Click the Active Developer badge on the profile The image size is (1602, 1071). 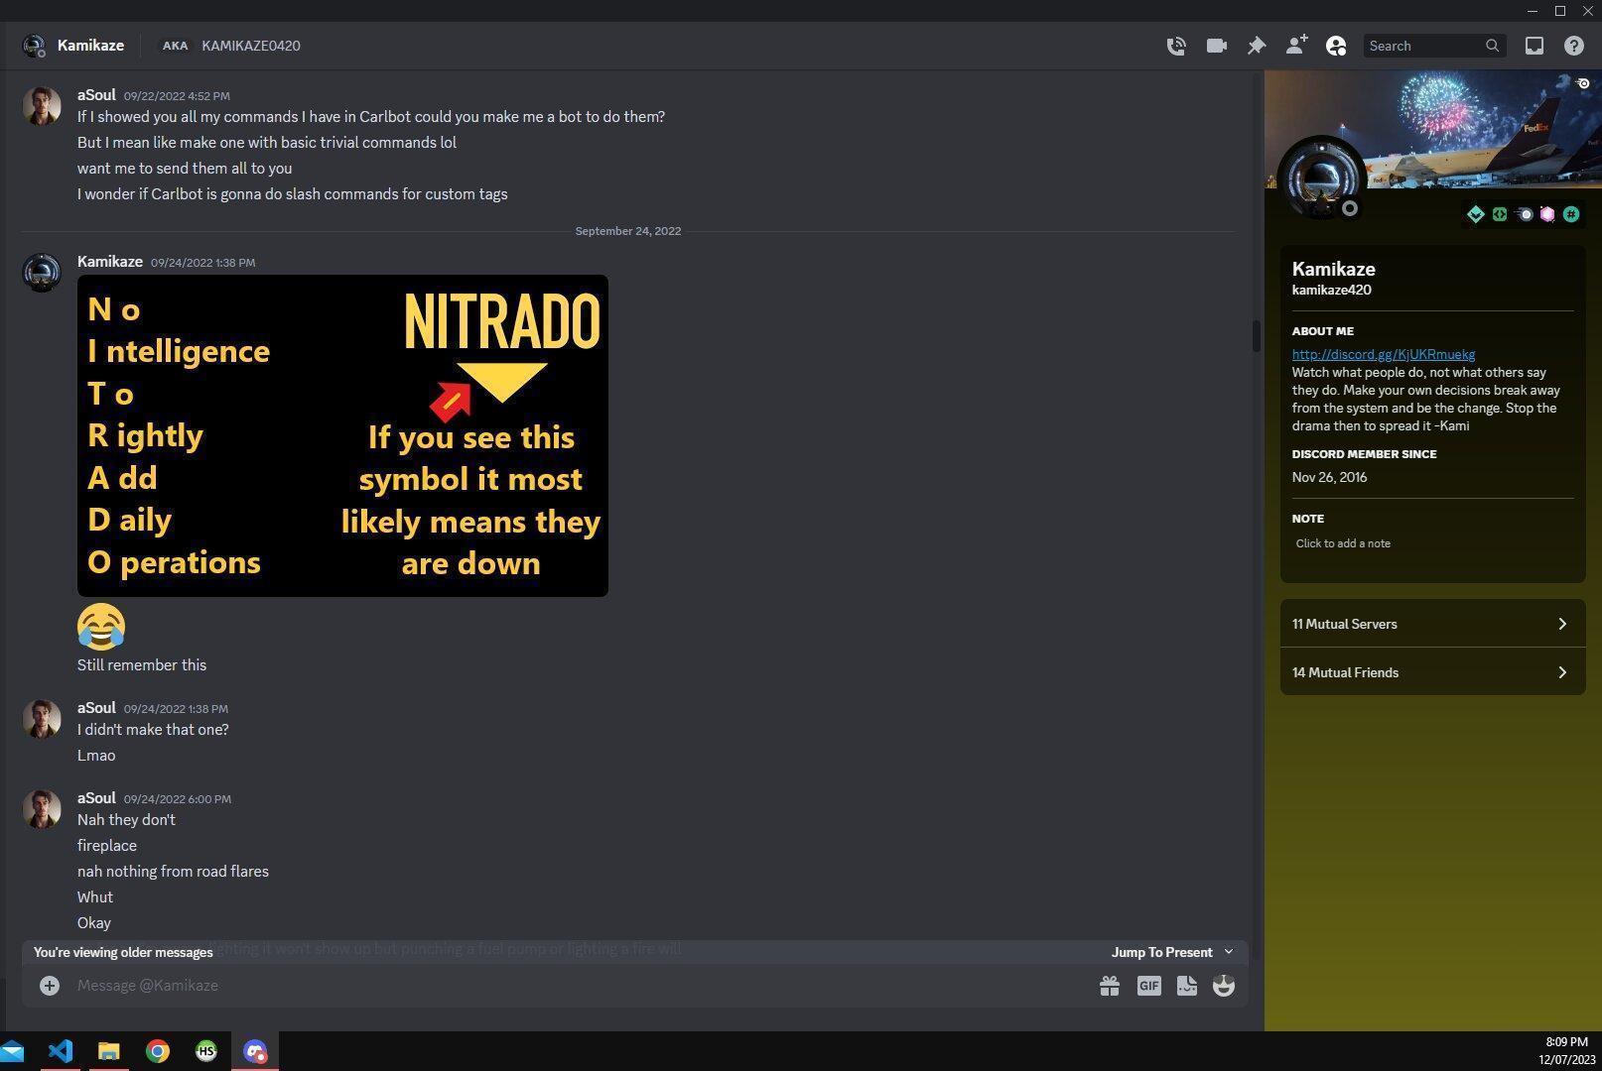pos(1500,214)
